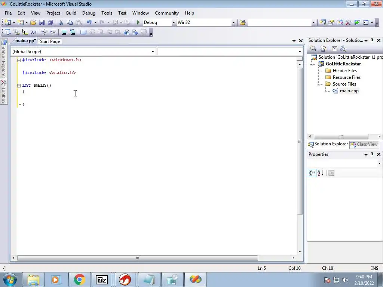383x287 pixels.
Task: Collapse the #include code region
Action: (x=19, y=60)
